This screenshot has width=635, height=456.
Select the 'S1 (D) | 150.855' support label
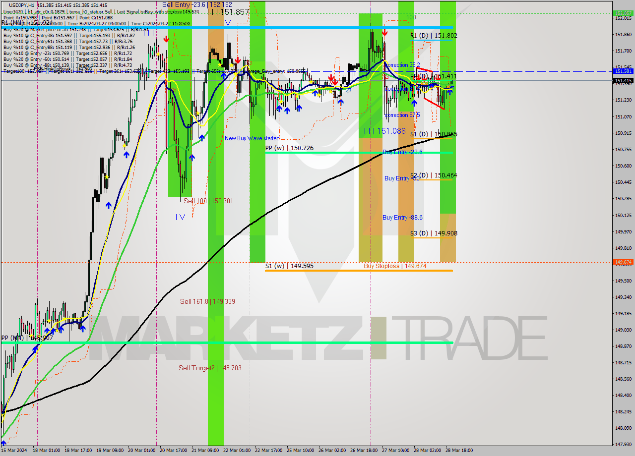pyautogui.click(x=434, y=134)
